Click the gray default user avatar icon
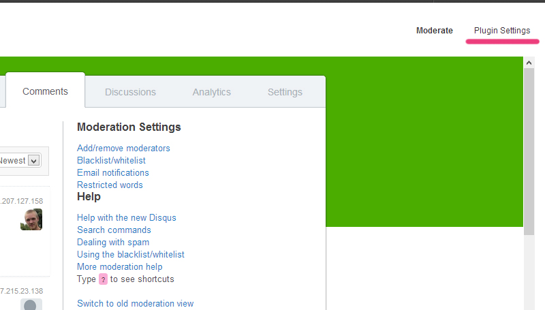Screen dimensions: 545x310 [31, 305]
